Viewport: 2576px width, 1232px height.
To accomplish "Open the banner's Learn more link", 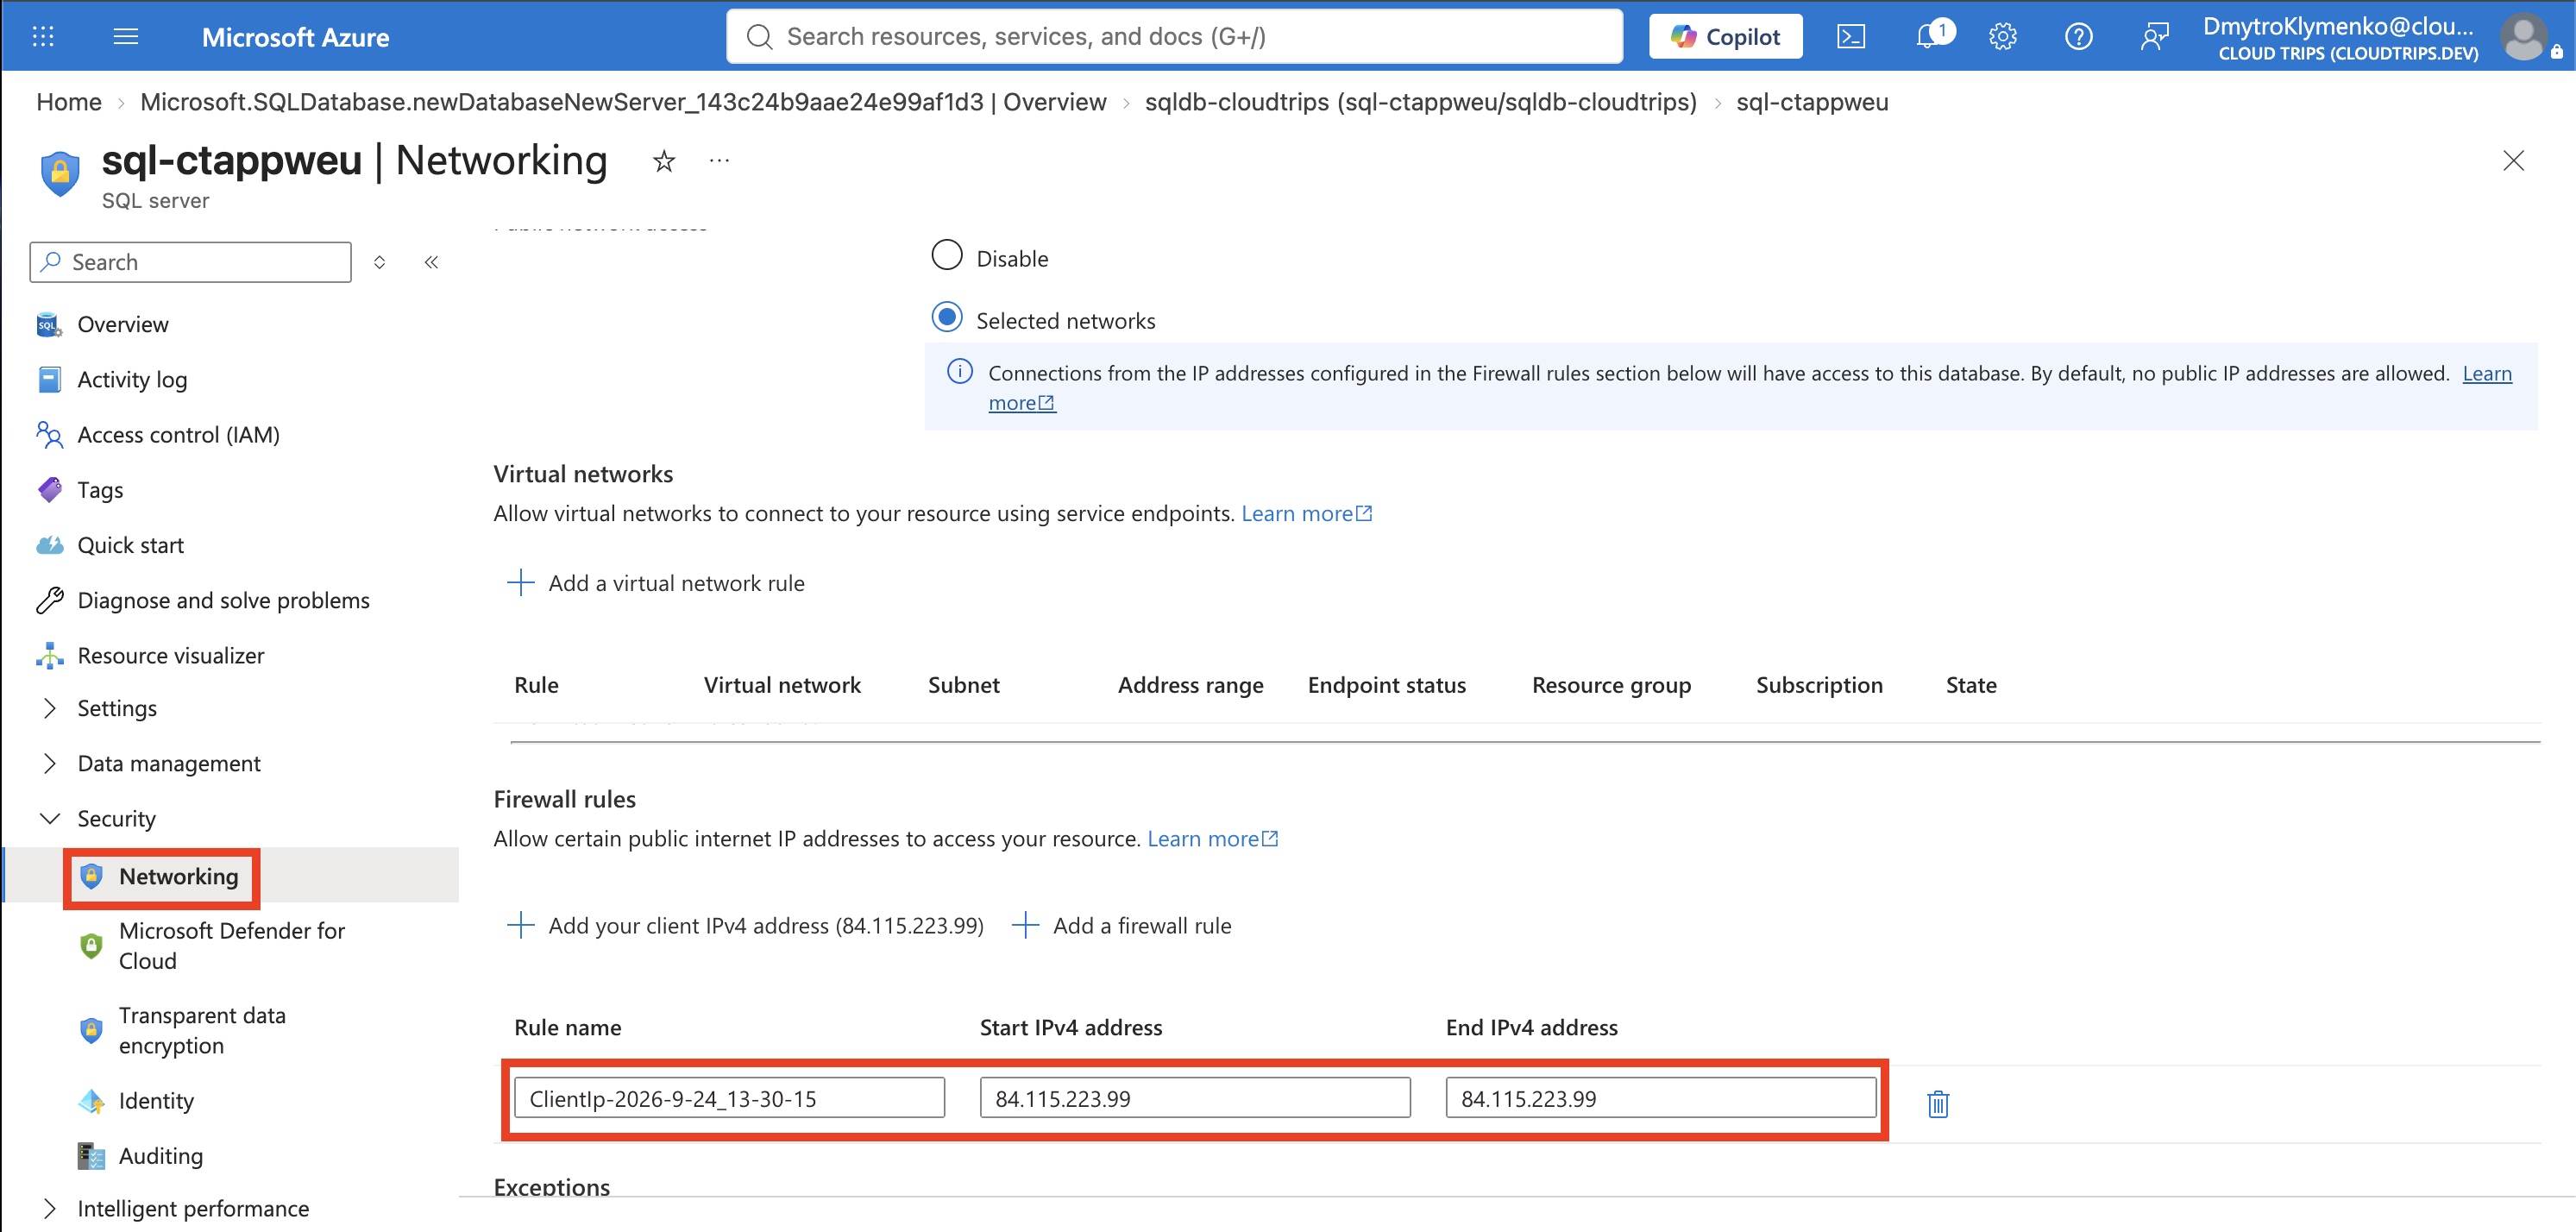I will (2486, 373).
